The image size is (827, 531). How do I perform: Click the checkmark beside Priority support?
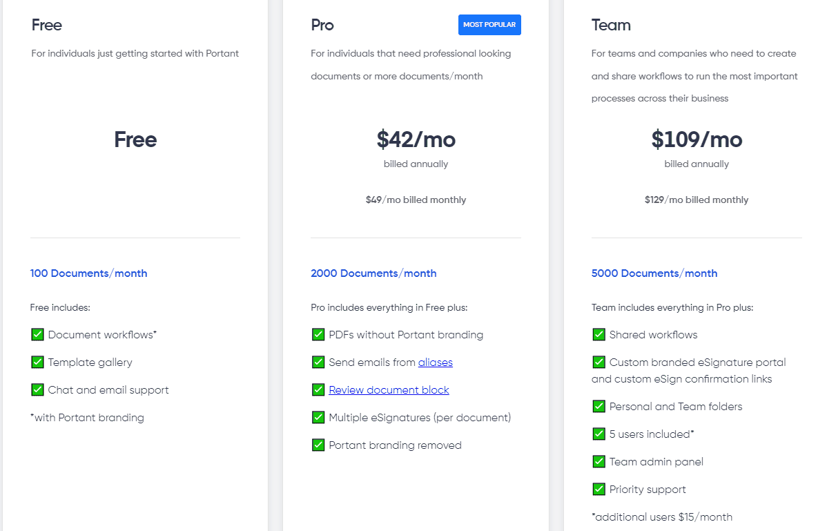pos(599,489)
